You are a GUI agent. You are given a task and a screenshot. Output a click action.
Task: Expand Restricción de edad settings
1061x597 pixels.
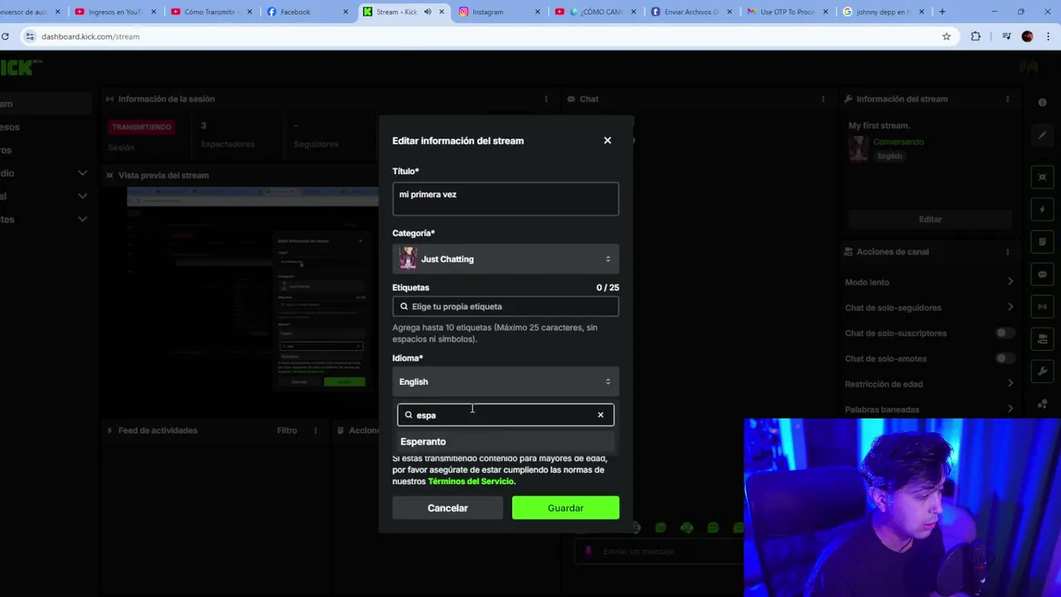click(1010, 384)
